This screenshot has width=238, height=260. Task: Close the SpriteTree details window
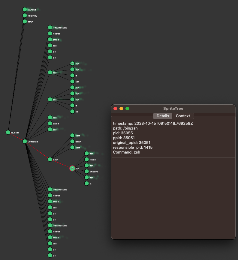click(115, 109)
